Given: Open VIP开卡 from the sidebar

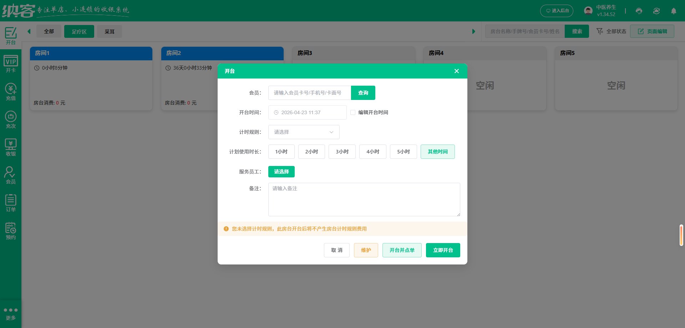Looking at the screenshot, I should click(11, 63).
